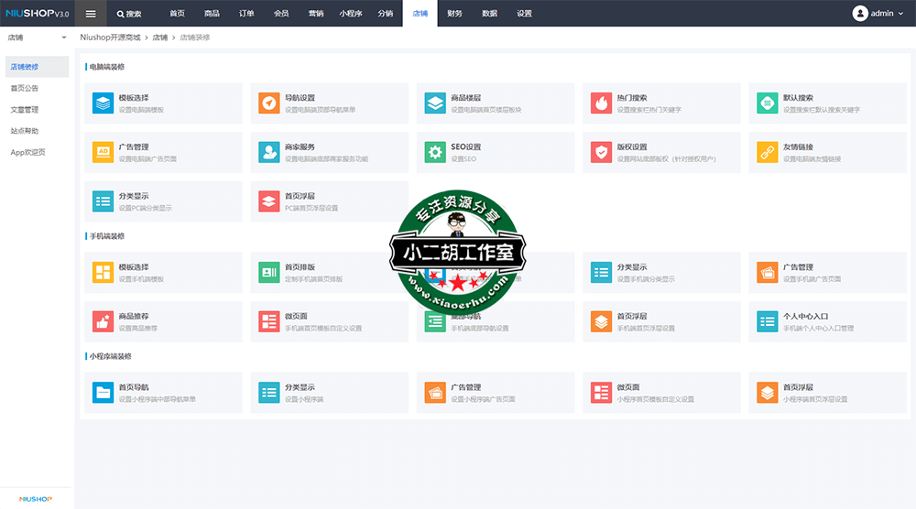Select the red 商品推荐 thumbs-up icon
Image resolution: width=916 pixels, height=509 pixels.
[103, 321]
